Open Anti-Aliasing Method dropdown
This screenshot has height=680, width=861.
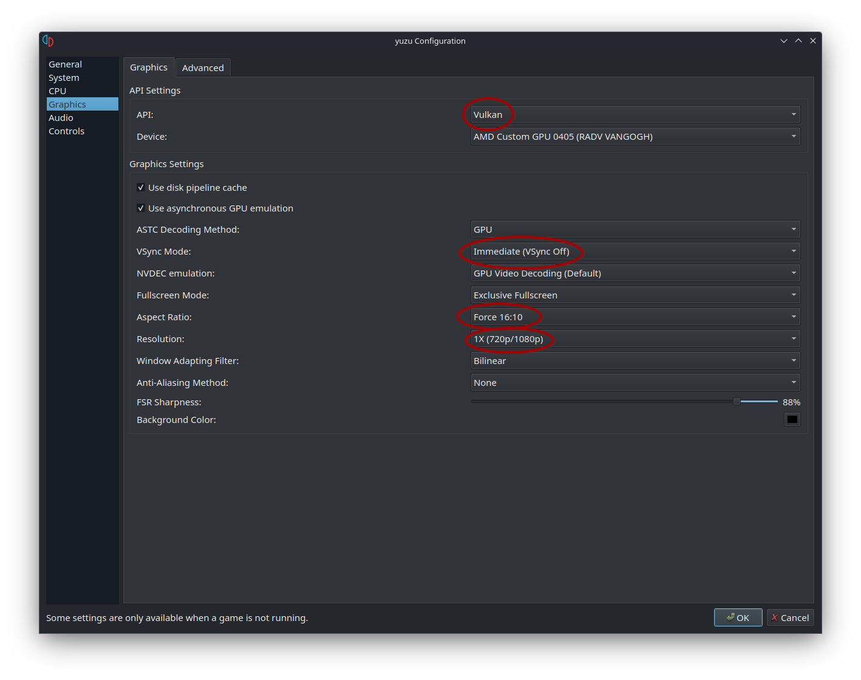[635, 383]
